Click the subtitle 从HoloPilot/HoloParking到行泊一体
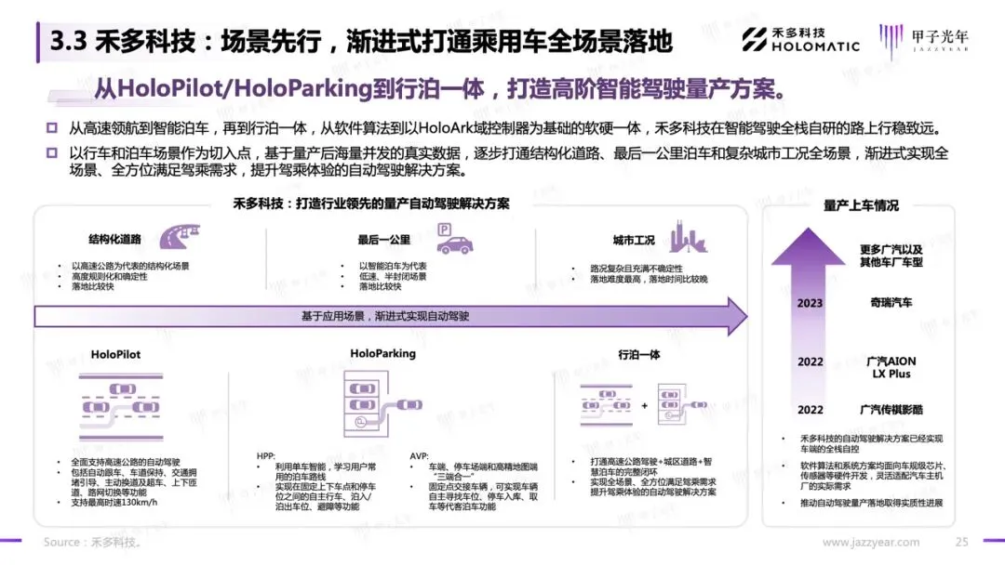1005x565 pixels. coord(440,88)
